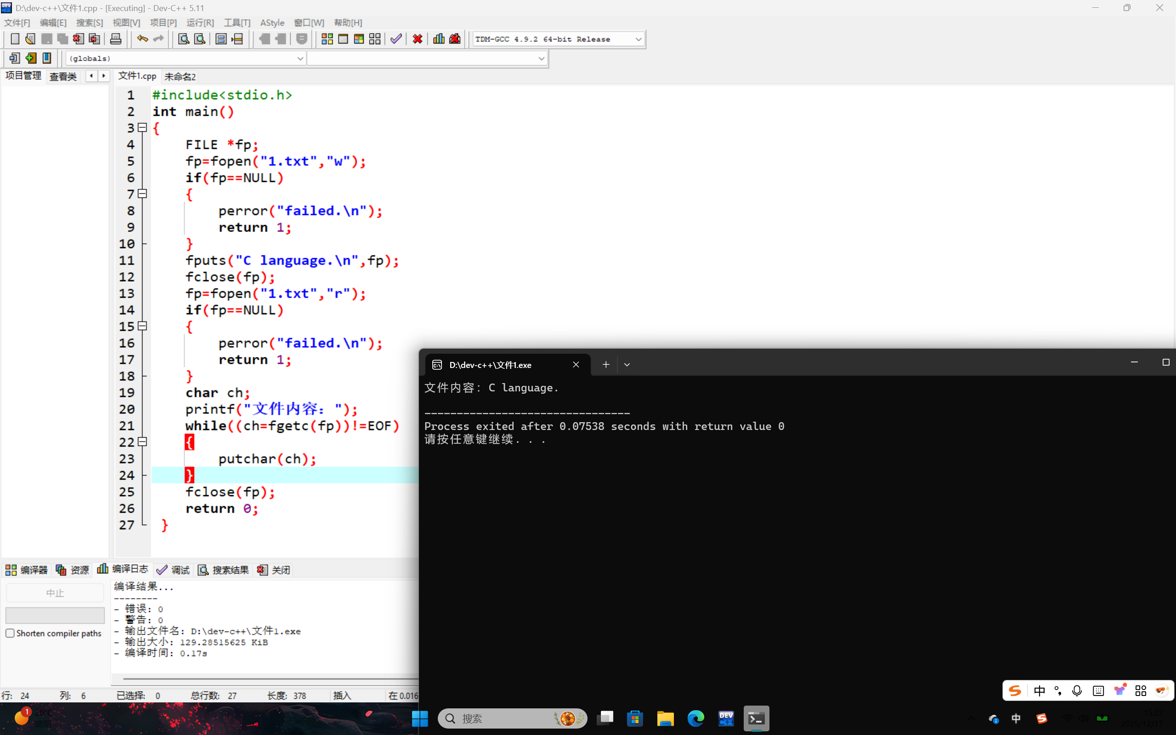Expand the (globals) scope dropdown
Screen dimensions: 1176x735
[x=300, y=58]
